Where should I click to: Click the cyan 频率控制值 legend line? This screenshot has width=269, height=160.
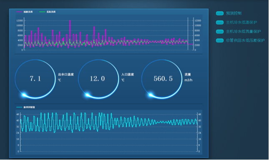coord(19,107)
